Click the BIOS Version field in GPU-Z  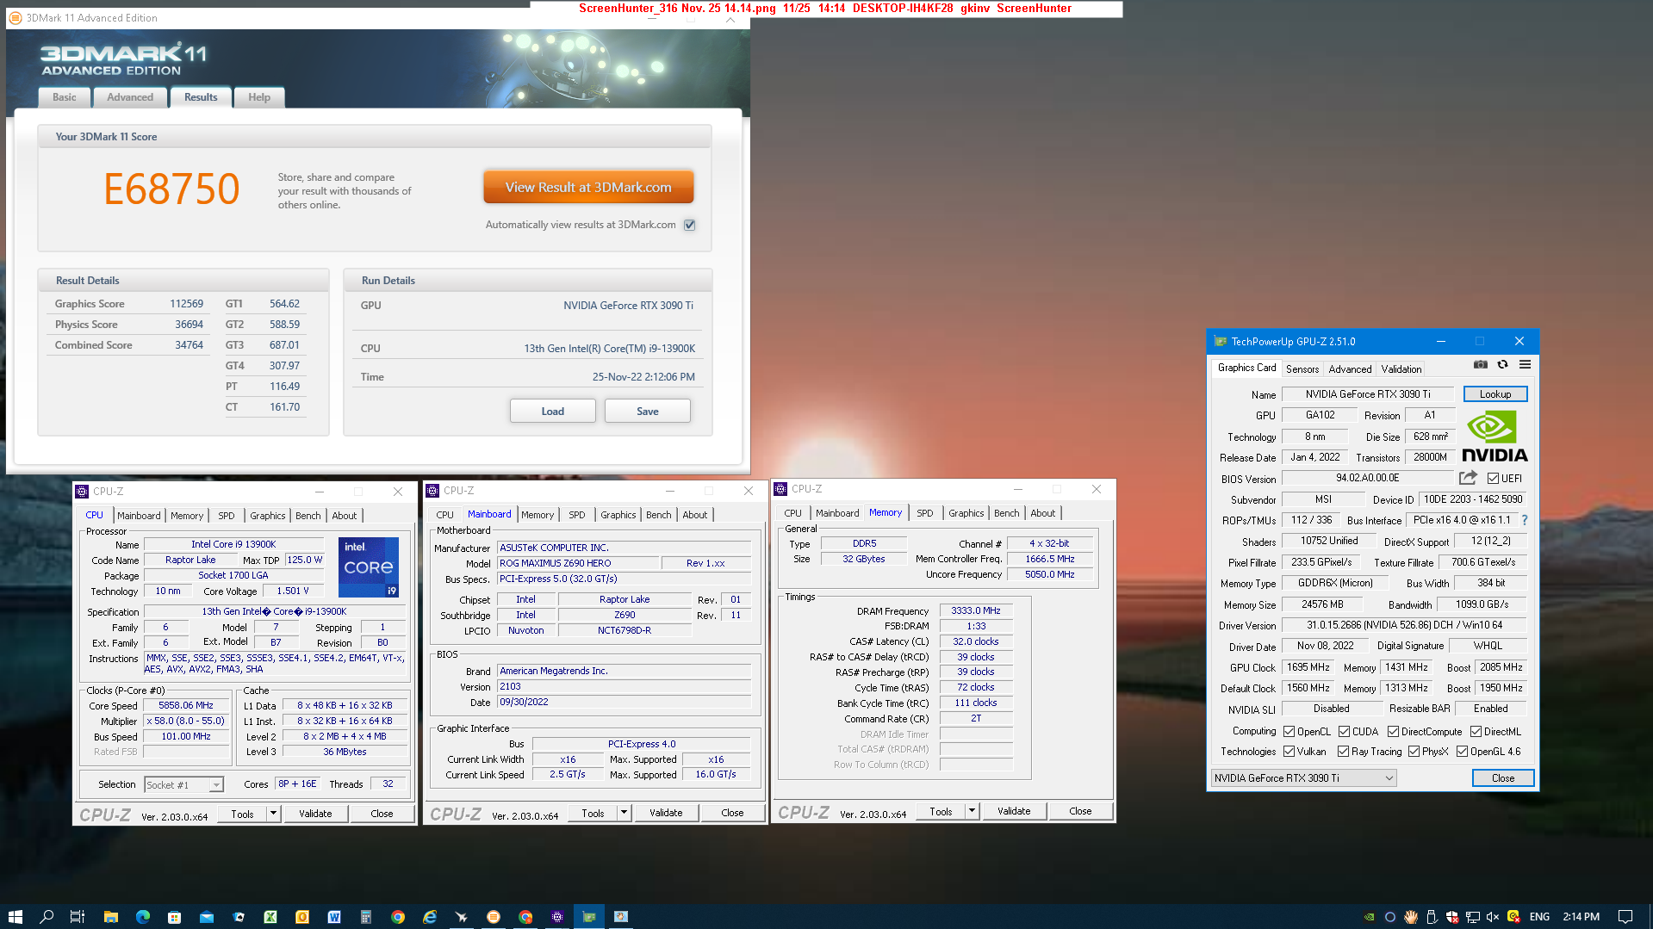[x=1367, y=479]
